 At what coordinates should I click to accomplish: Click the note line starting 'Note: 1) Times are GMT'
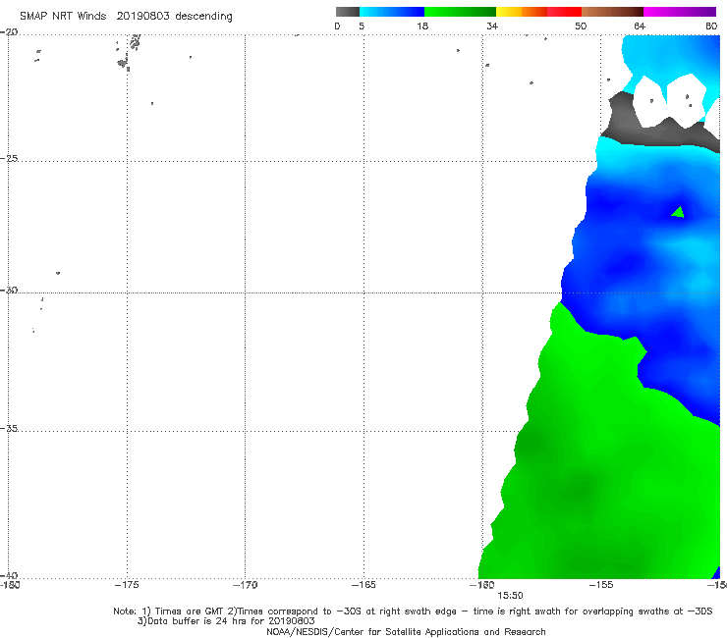pos(413,611)
